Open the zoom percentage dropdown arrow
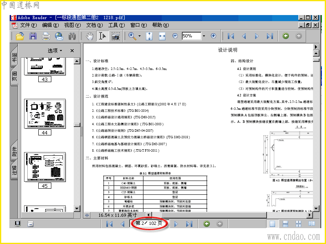Image resolution: width=326 pixels, height=244 pixels. click(204, 36)
